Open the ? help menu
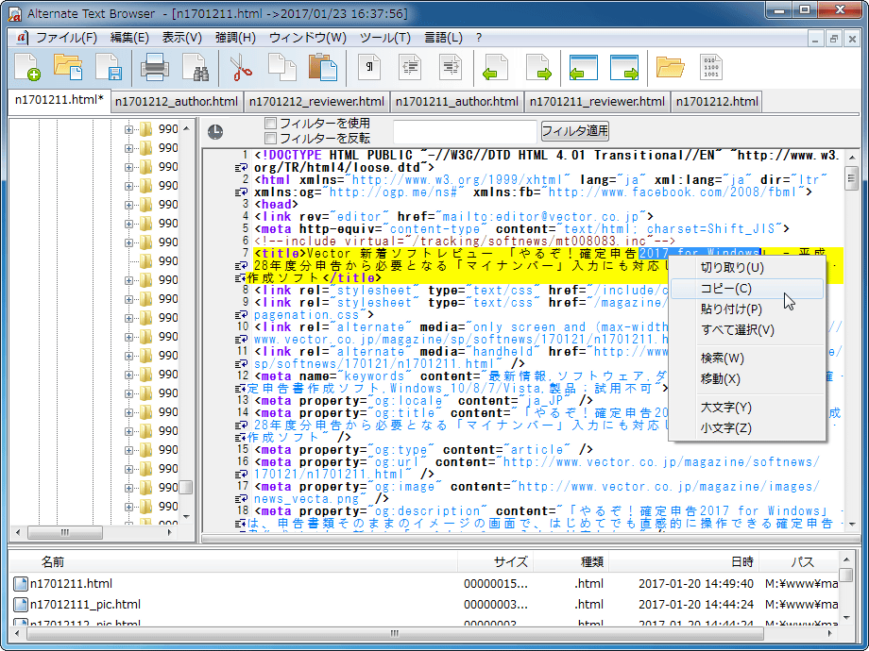Viewport: 869px width, 651px height. tap(479, 38)
